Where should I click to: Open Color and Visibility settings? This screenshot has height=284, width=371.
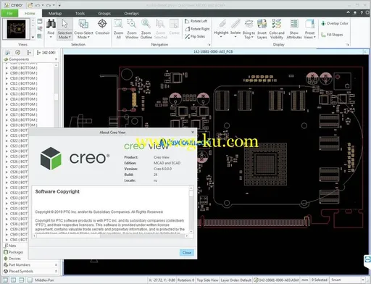277,29
